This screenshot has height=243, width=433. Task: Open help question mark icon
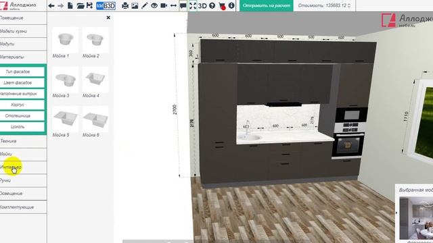pyautogui.click(x=212, y=5)
